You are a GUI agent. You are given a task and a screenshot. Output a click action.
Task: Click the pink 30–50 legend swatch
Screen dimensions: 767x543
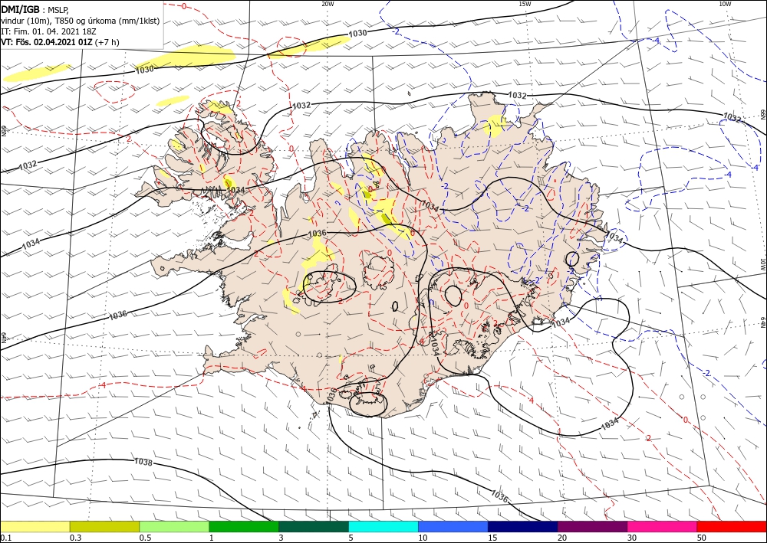point(663,526)
